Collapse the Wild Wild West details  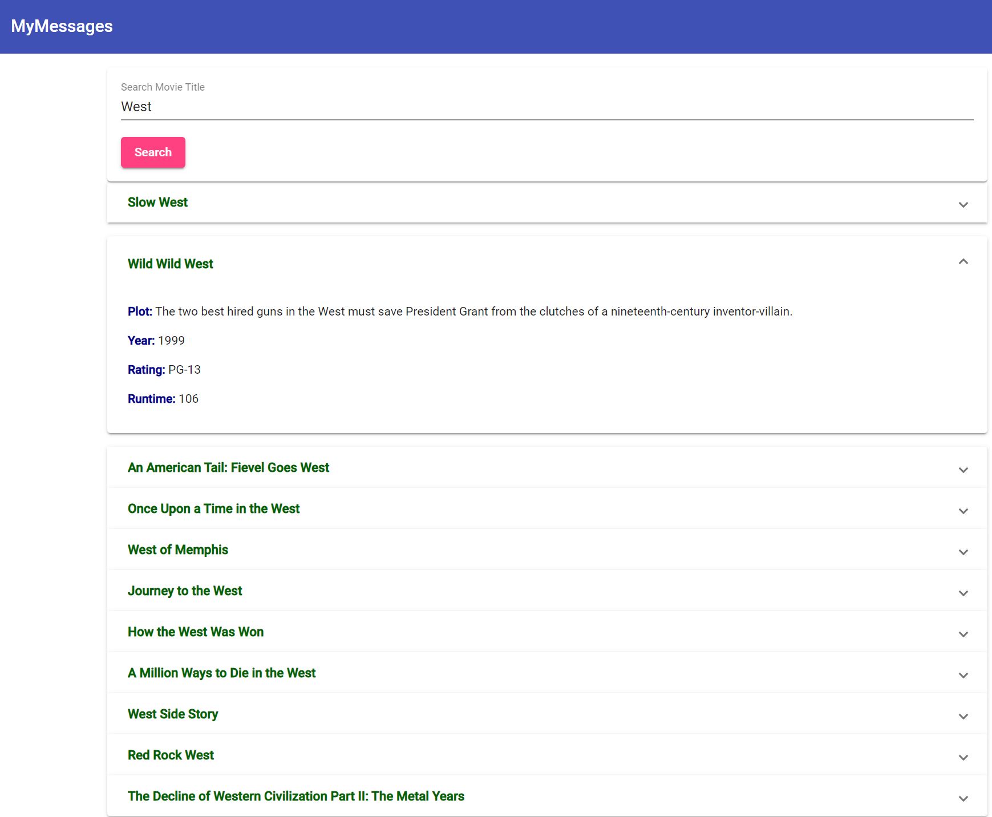(x=963, y=262)
